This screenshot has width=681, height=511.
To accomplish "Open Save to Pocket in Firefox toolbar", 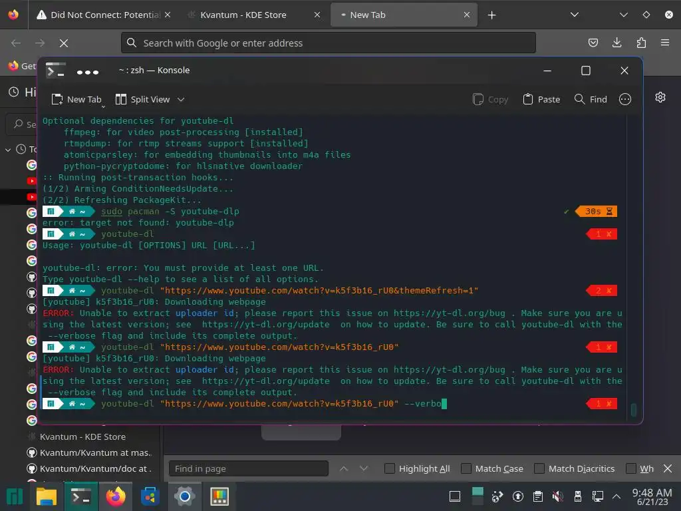I will click(593, 43).
